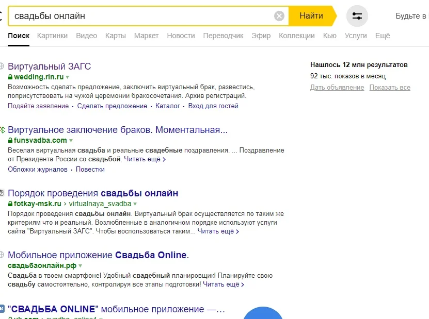The height and width of the screenshot is (319, 429).
Task: Click the padlock icon beside wedding.rin.ru
Action: click(11, 77)
